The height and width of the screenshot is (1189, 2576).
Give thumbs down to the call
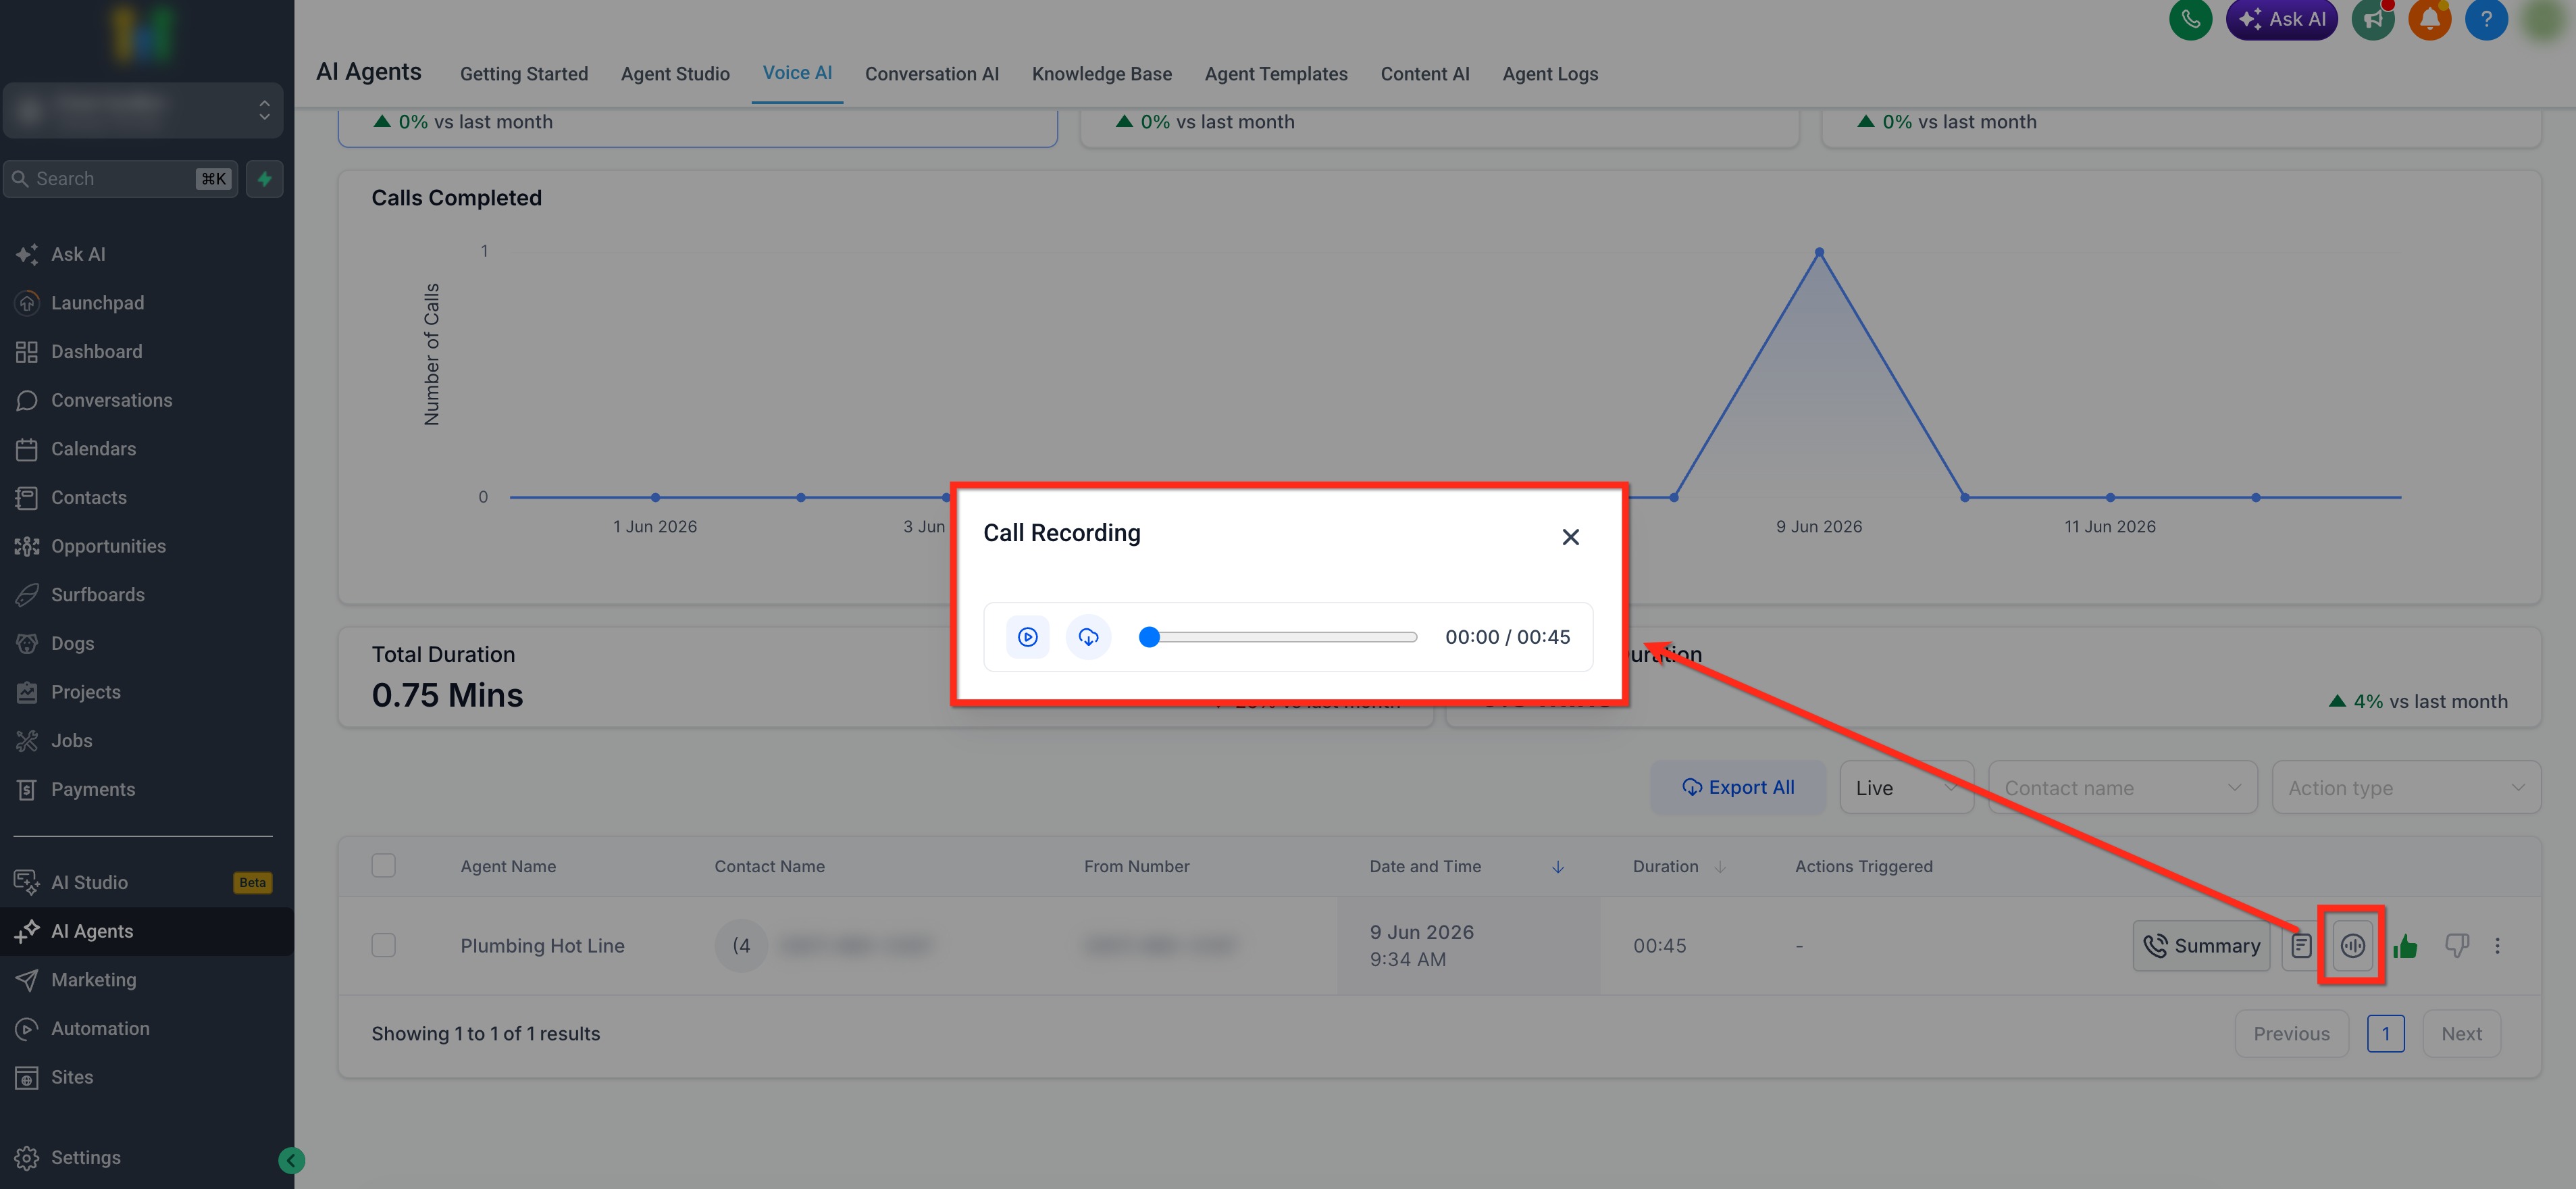click(x=2456, y=945)
